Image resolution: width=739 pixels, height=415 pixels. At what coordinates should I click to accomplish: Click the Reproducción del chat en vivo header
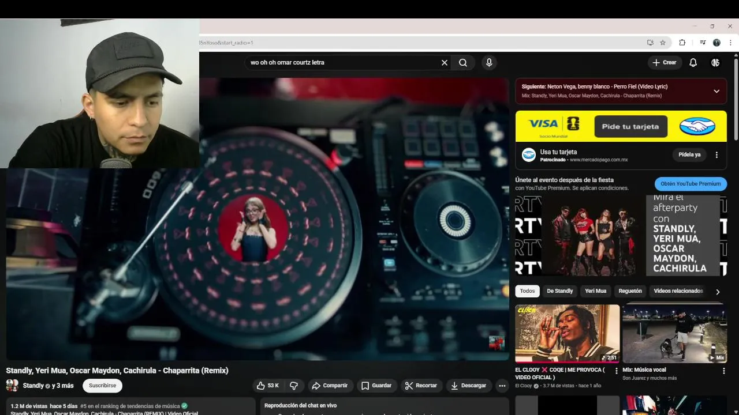point(300,406)
